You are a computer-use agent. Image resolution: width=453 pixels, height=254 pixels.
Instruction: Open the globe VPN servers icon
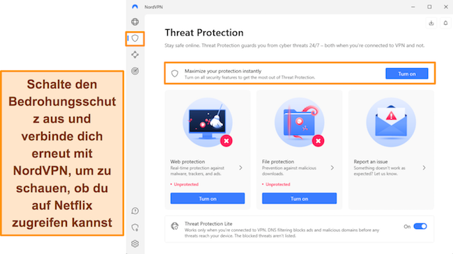pos(135,22)
